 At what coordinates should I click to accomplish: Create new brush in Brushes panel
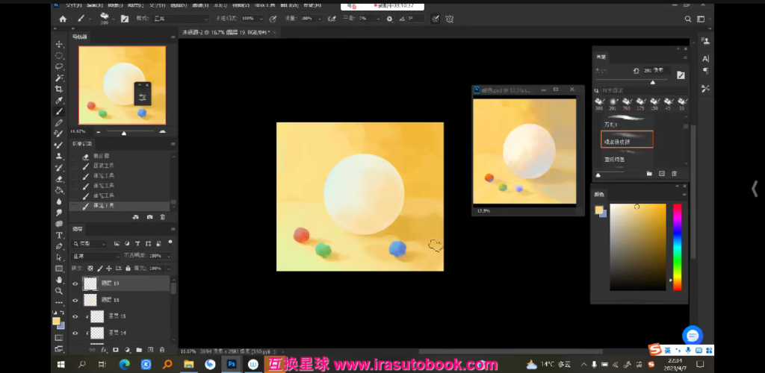662,173
